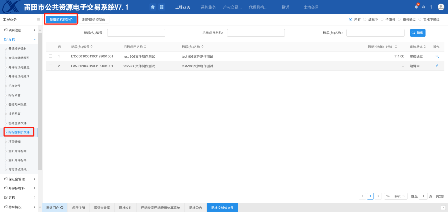Open the grid apps menu icon
Viewport: 448px width, 212px height.
162,7
